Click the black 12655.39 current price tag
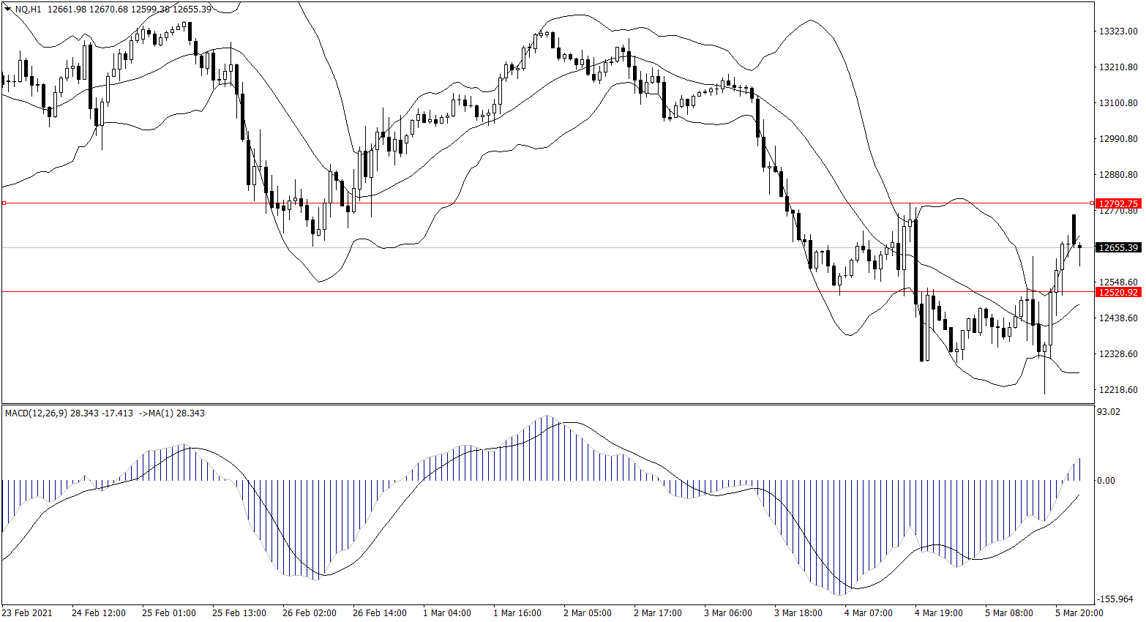This screenshot has height=622, width=1146. [x=1118, y=248]
